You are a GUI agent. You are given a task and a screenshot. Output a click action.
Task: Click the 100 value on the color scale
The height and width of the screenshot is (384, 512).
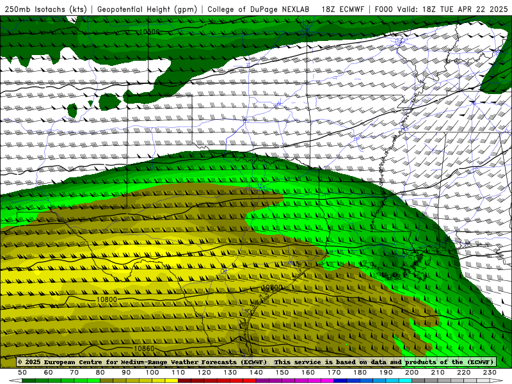point(152,372)
